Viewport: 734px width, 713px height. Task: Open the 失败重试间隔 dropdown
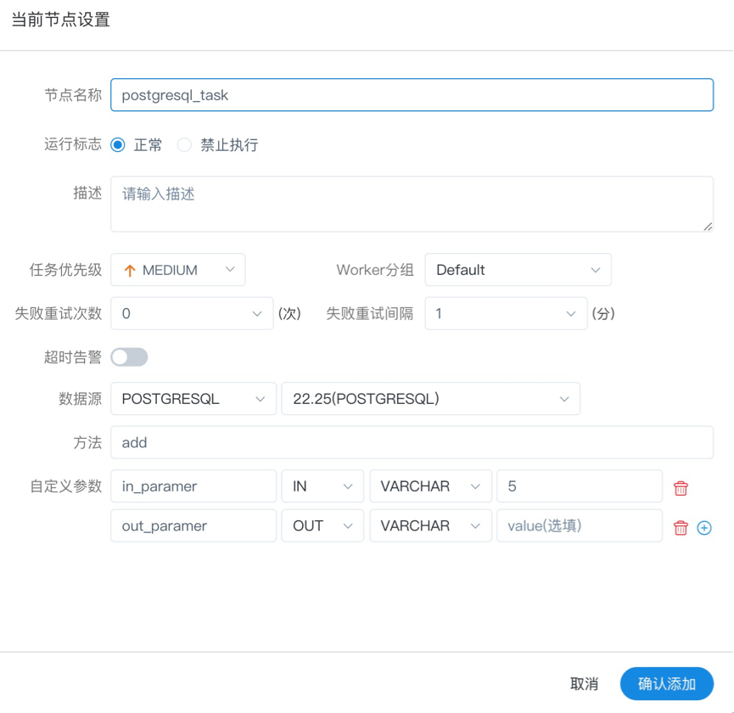pos(506,314)
